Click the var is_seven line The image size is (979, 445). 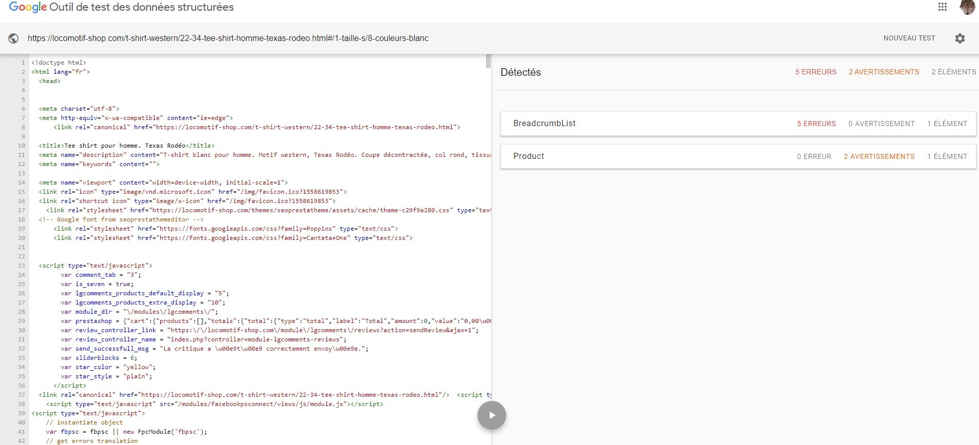[97, 284]
